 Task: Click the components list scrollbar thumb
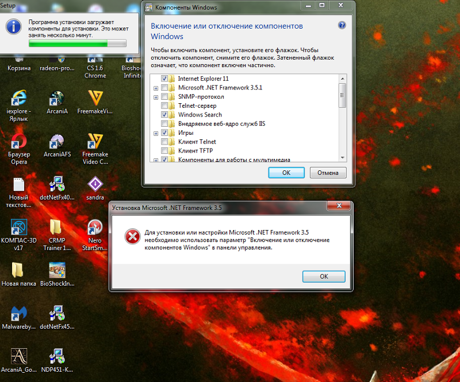(x=342, y=95)
